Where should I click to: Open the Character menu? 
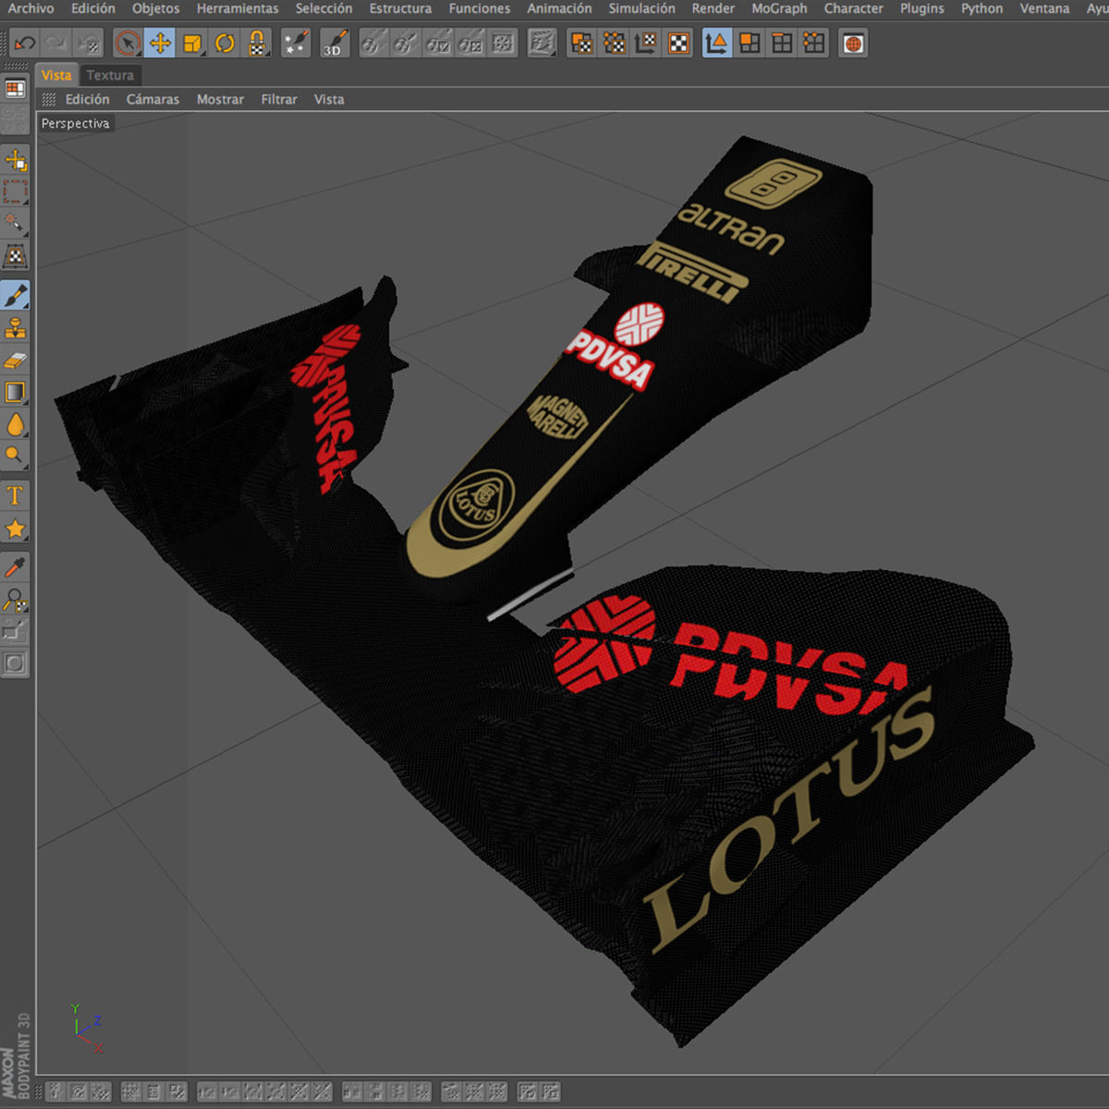[x=853, y=8]
